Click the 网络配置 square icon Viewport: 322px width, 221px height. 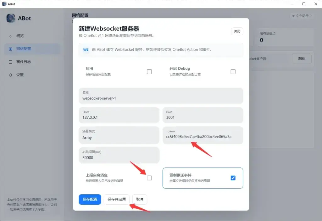tap(10, 49)
